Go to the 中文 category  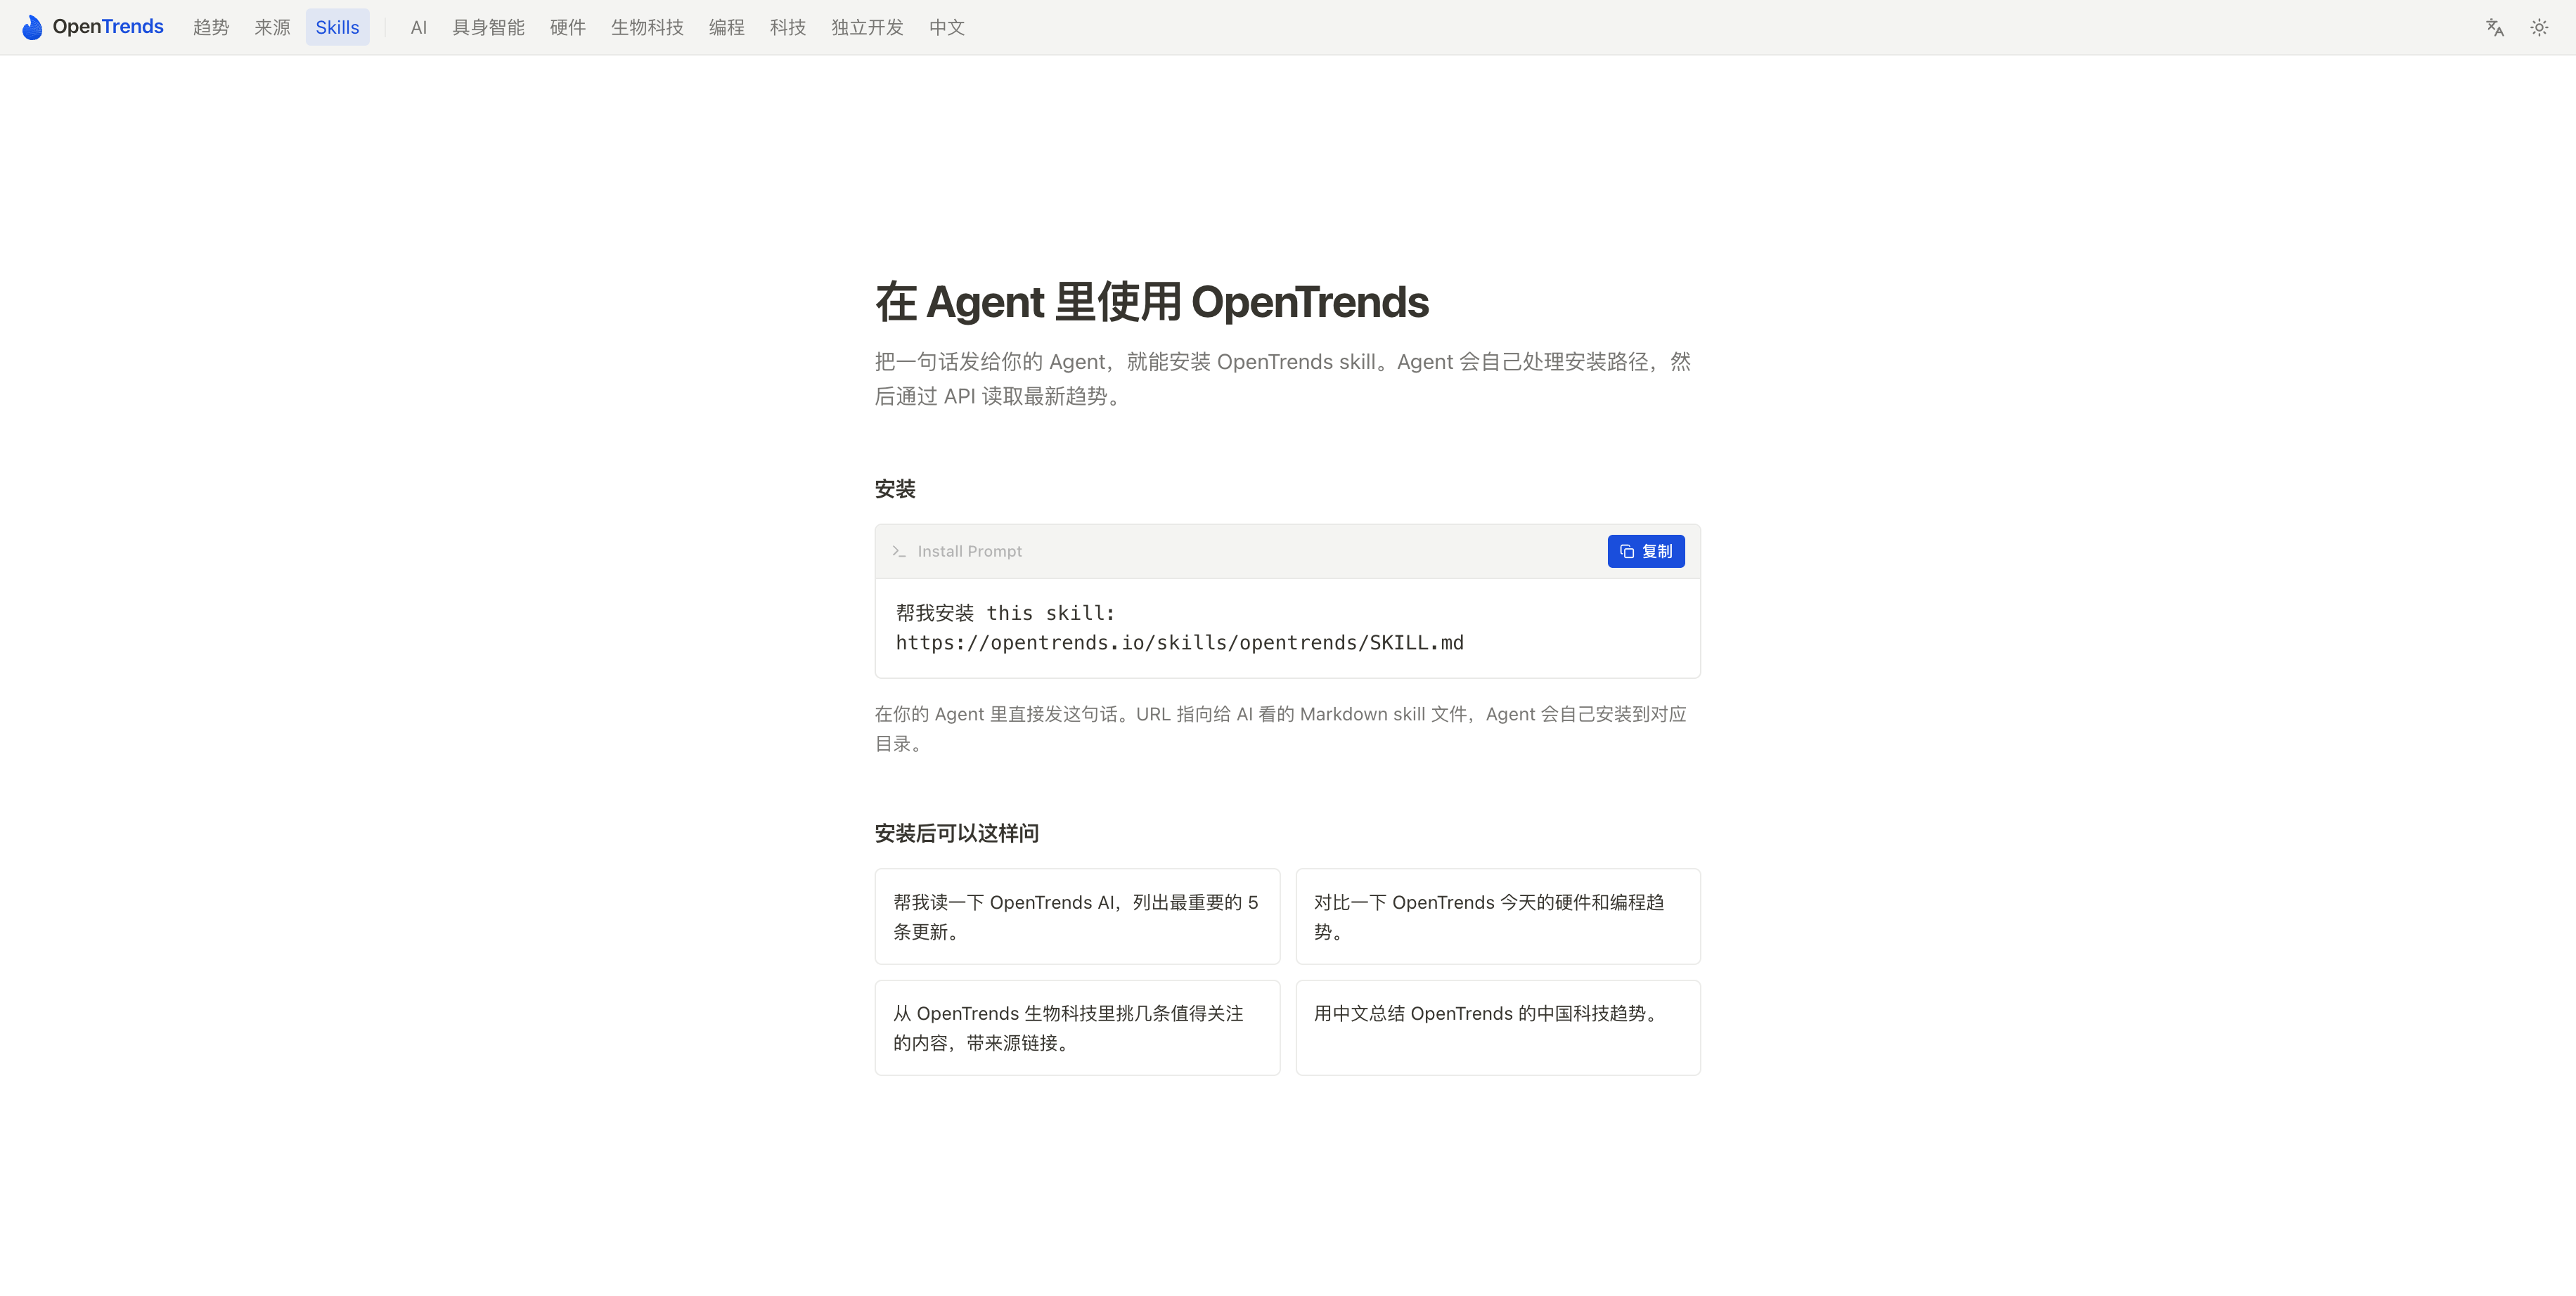(x=947, y=27)
